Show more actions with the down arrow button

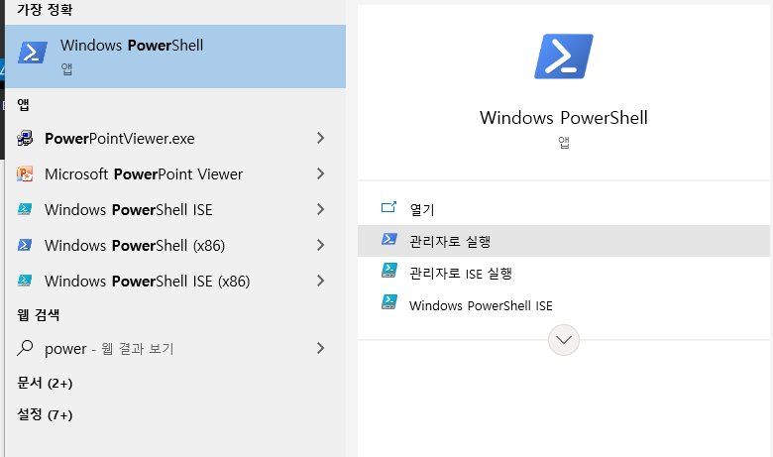click(564, 340)
